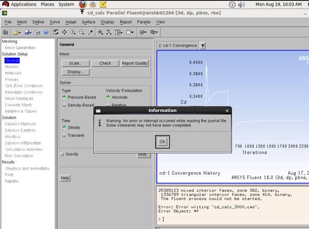This screenshot has width=309, height=229.
Task: Open the Parallel menu
Action: point(144,22)
